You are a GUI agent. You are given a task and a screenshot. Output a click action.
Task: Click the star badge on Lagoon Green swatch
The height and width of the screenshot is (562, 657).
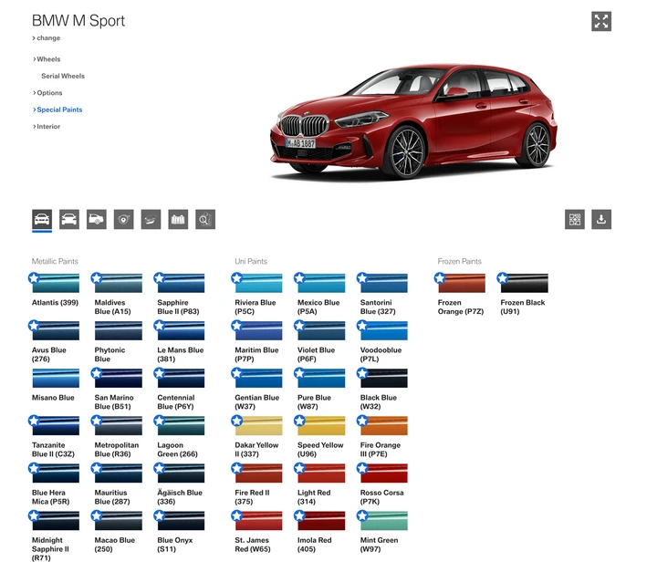159,421
